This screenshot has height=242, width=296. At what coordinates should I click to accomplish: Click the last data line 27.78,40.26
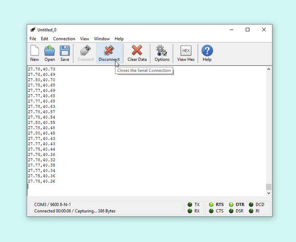tap(41, 181)
